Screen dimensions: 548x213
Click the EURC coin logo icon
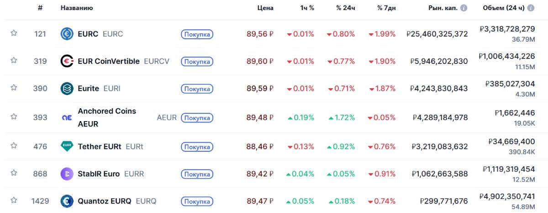(x=67, y=34)
